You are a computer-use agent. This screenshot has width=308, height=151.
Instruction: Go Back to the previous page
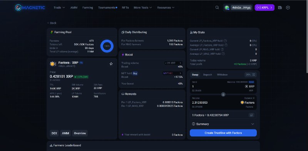click(x=52, y=23)
